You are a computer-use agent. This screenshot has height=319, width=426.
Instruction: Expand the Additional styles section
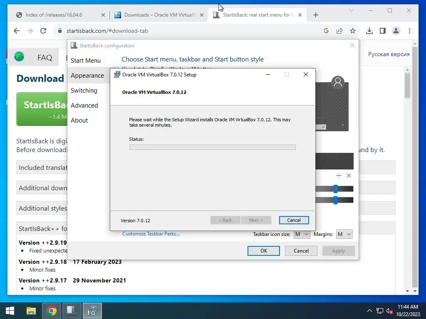[x=42, y=208]
